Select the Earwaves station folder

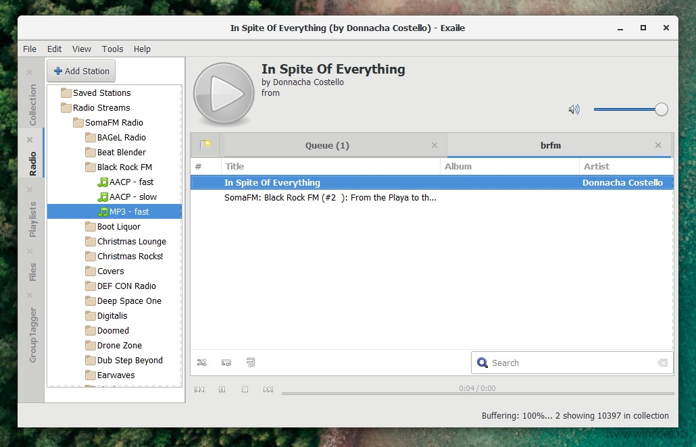(116, 375)
